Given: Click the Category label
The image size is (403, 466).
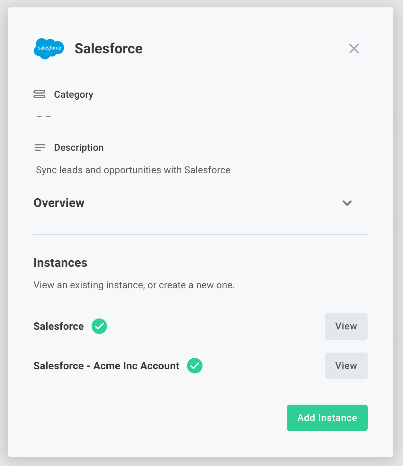Looking at the screenshot, I should (x=74, y=94).
